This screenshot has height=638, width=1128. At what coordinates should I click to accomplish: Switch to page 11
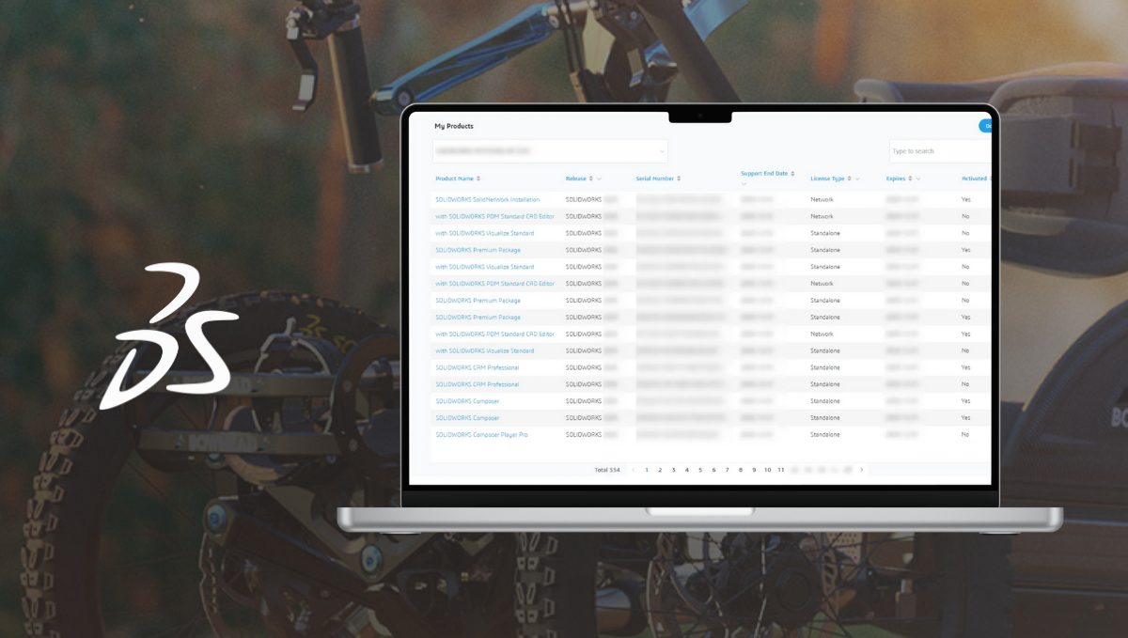coord(781,470)
